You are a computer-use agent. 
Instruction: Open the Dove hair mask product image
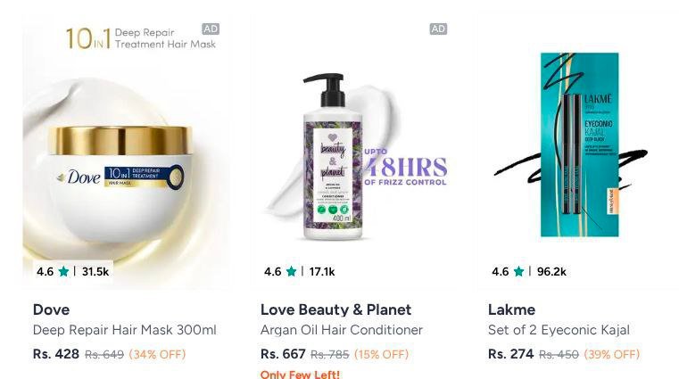127,152
